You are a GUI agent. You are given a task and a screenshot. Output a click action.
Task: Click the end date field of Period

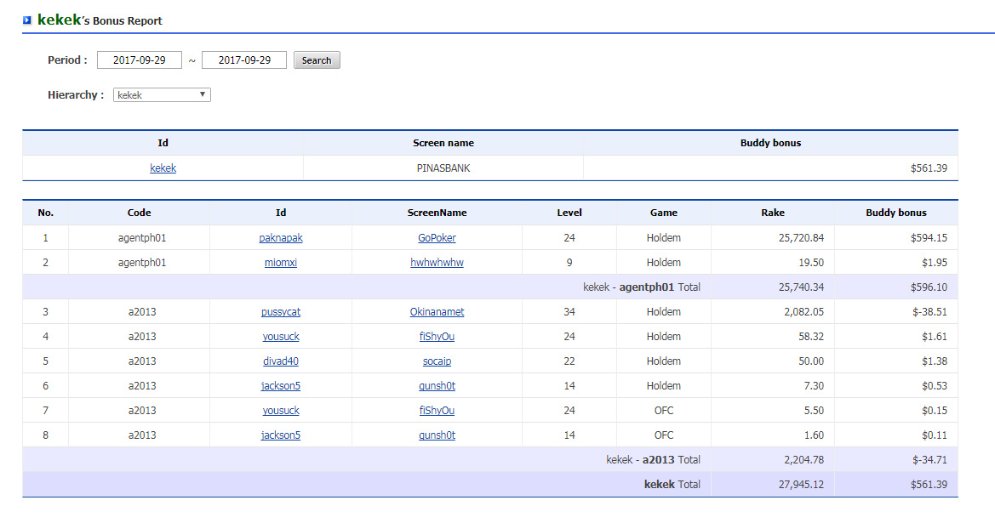pyautogui.click(x=244, y=60)
